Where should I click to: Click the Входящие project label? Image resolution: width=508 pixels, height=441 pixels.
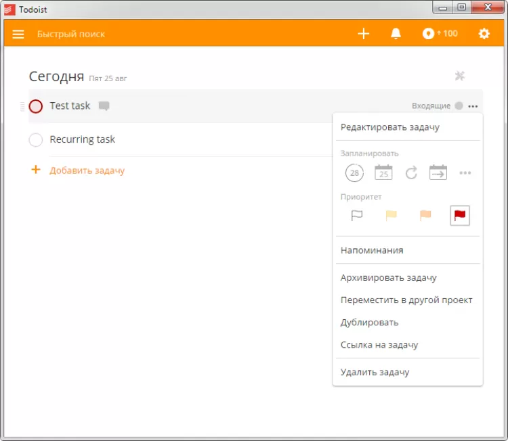(431, 106)
